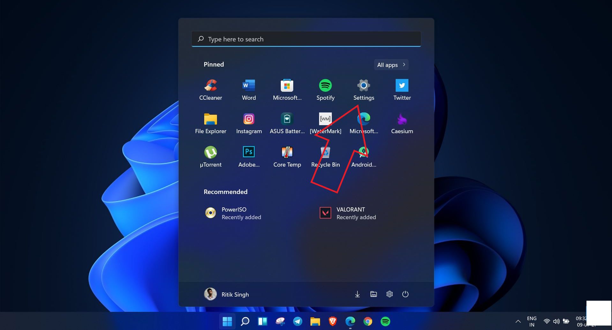Launch Instagram from pinned apps
Image resolution: width=612 pixels, height=330 pixels.
pos(249,124)
